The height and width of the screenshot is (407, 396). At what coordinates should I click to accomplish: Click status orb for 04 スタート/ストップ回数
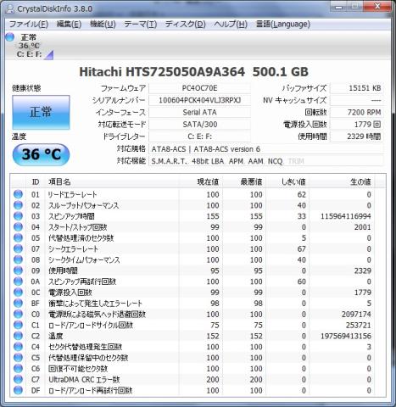pyautogui.click(x=18, y=227)
